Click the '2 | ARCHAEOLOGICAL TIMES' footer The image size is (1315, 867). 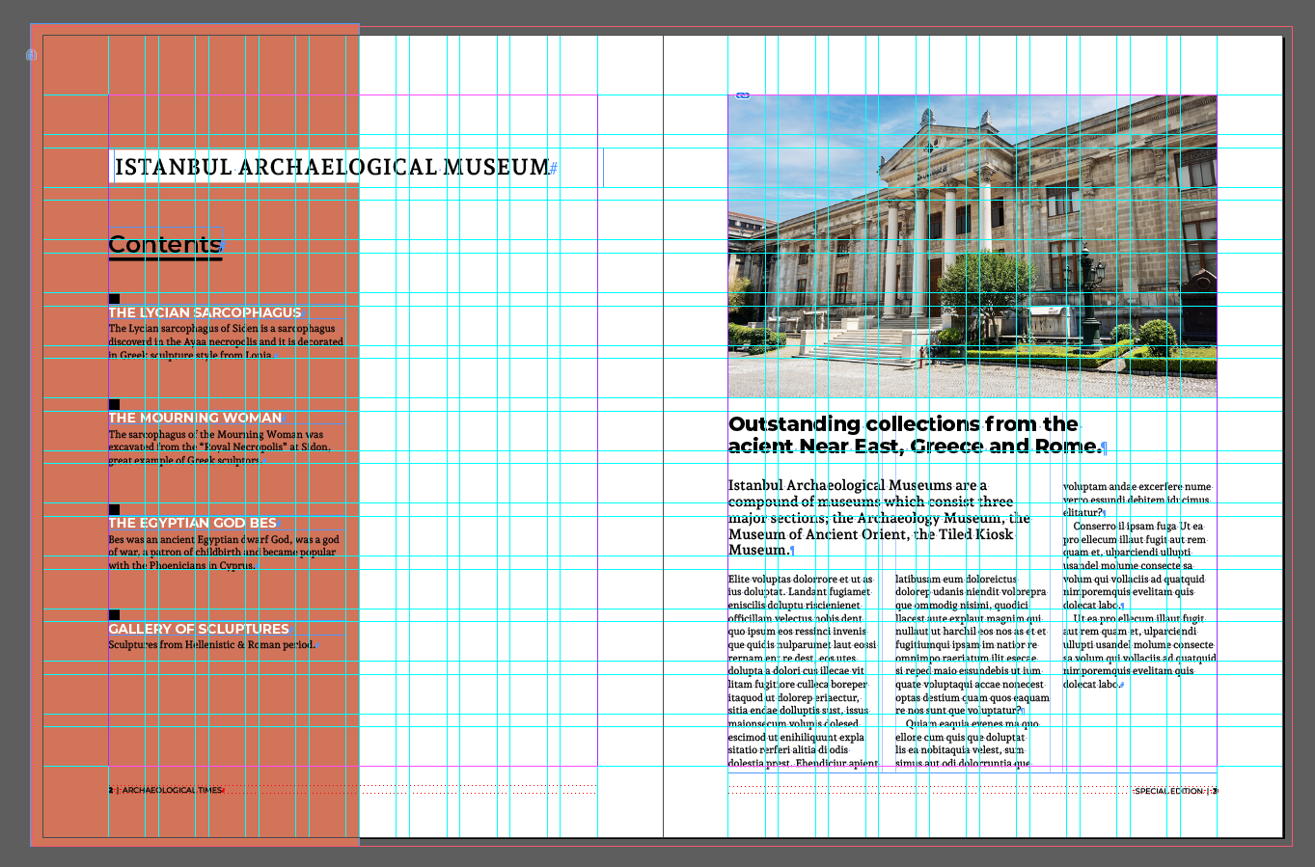[x=165, y=790]
